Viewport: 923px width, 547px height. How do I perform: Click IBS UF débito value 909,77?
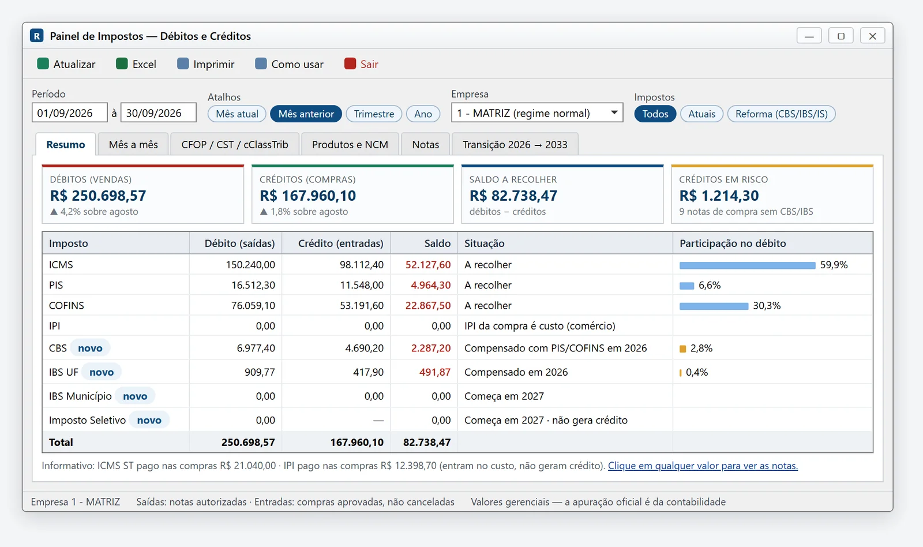click(260, 372)
